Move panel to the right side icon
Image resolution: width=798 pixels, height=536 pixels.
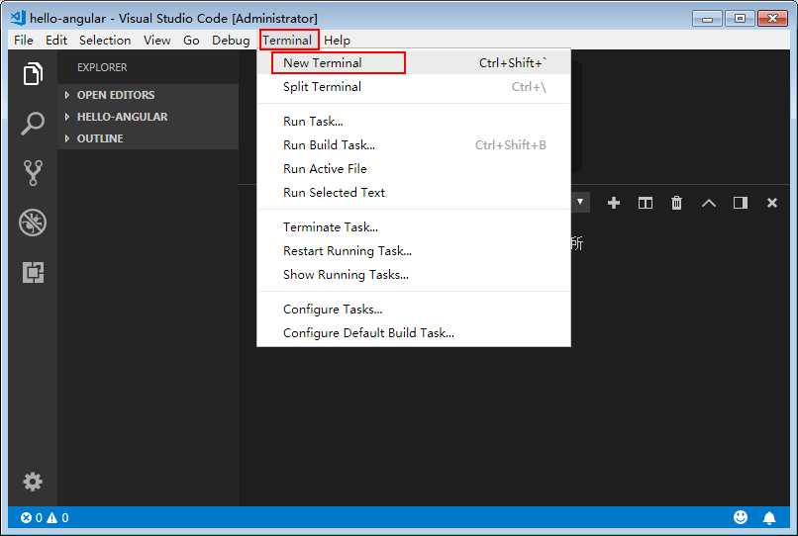pyautogui.click(x=741, y=203)
